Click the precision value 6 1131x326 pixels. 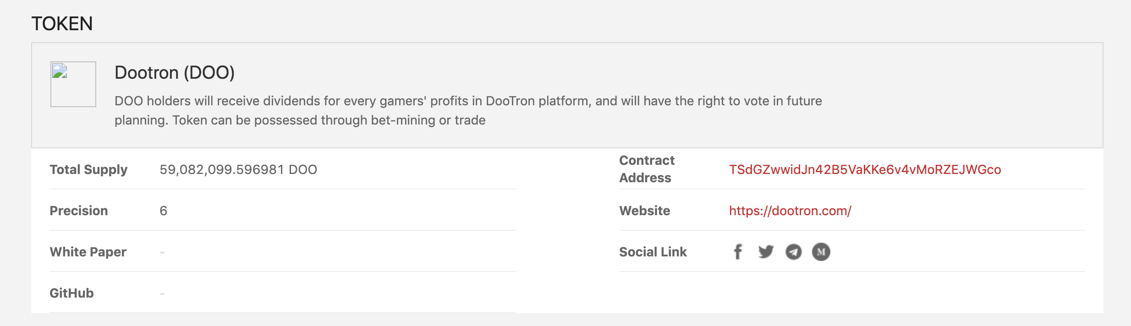163,211
